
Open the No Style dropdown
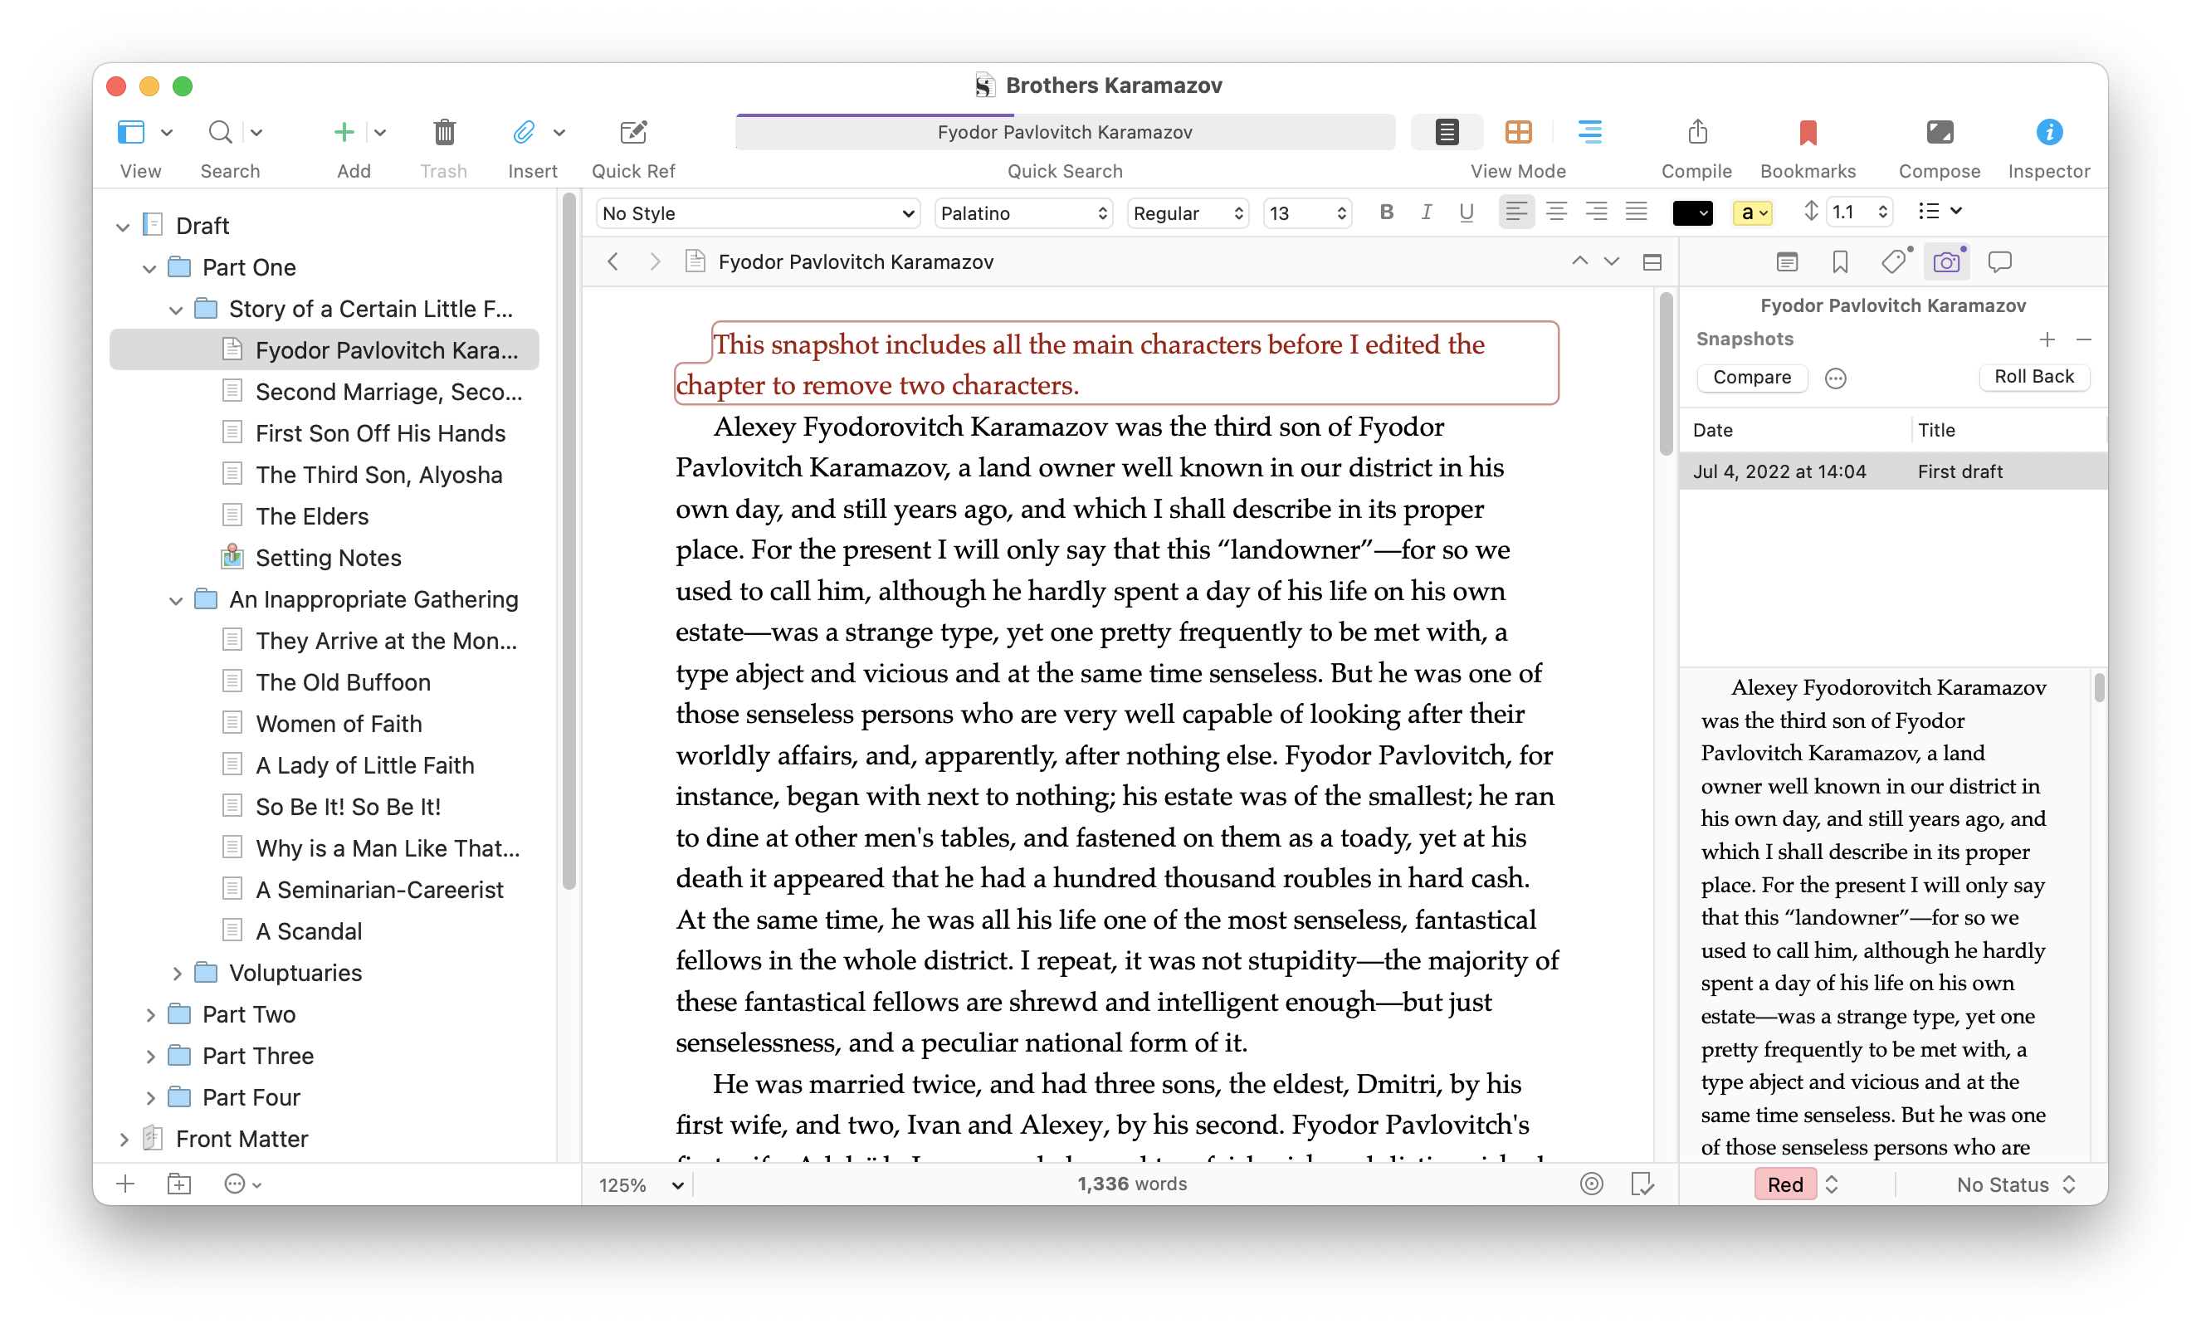pos(758,213)
